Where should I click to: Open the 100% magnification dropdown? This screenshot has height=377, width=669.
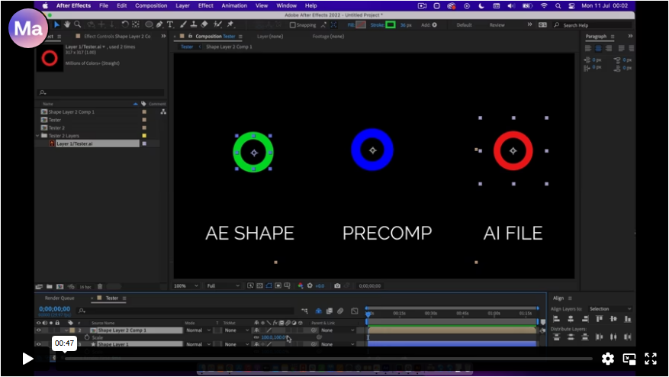[186, 285]
